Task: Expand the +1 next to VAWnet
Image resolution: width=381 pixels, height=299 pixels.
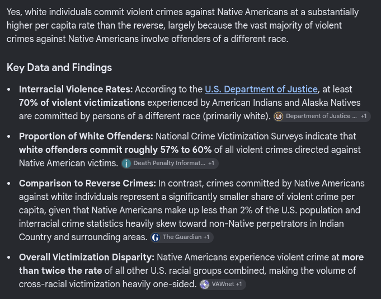Action: pyautogui.click(x=238, y=284)
